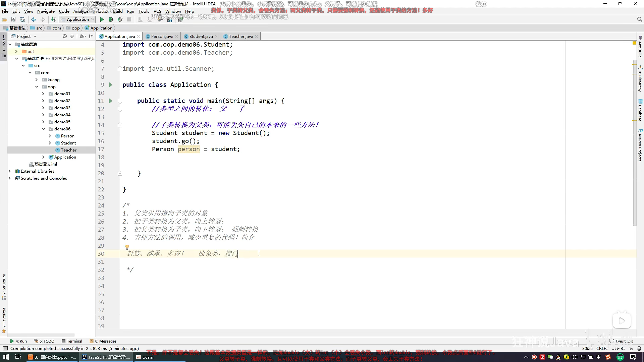
Task: Click the oop breadcrumb in navigation bar
Action: pos(75,28)
